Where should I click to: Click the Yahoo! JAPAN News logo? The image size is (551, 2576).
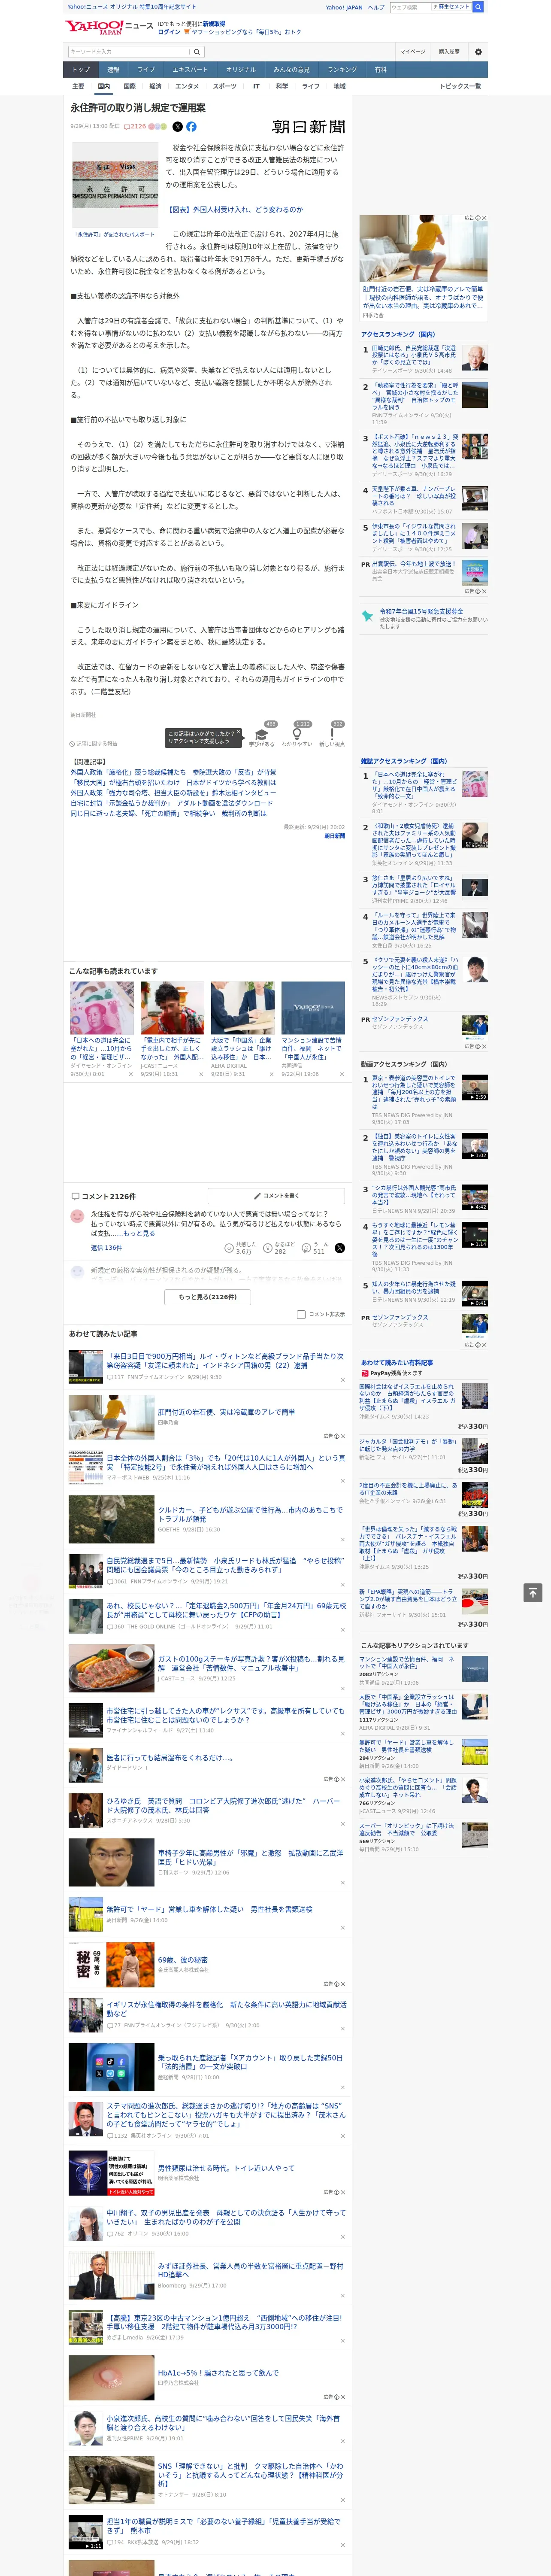[x=109, y=27]
